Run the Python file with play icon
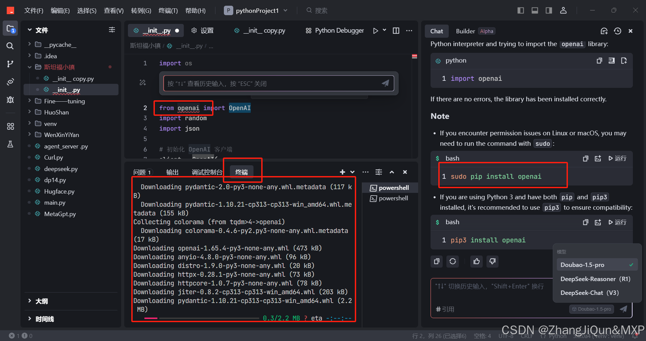 click(x=375, y=31)
